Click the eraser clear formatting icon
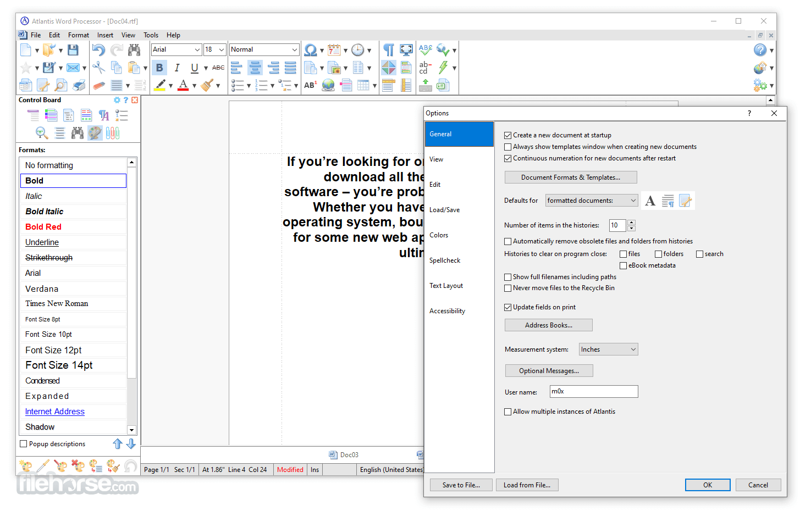Image resolution: width=800 pixels, height=511 pixels. pos(98,85)
